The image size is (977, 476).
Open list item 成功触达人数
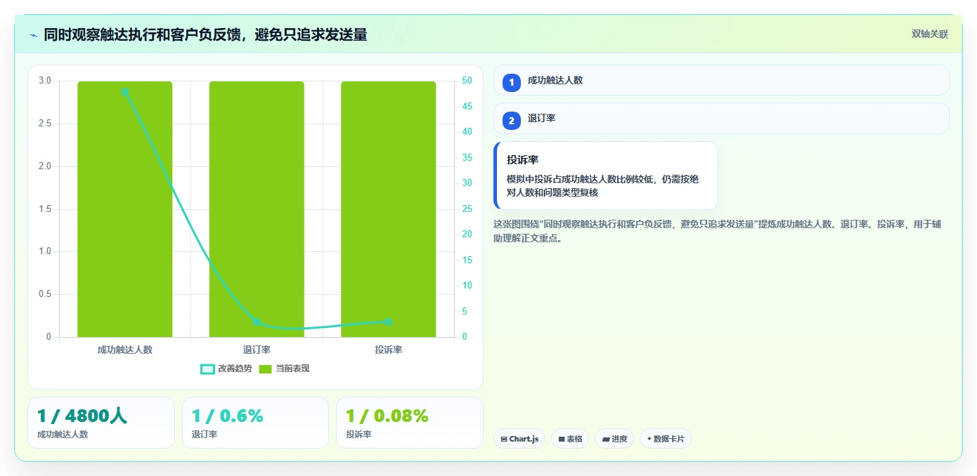click(x=721, y=80)
